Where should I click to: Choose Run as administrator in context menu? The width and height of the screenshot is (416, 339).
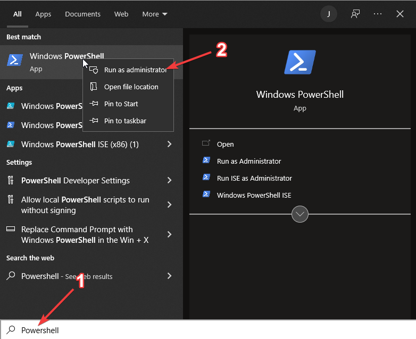[128, 70]
